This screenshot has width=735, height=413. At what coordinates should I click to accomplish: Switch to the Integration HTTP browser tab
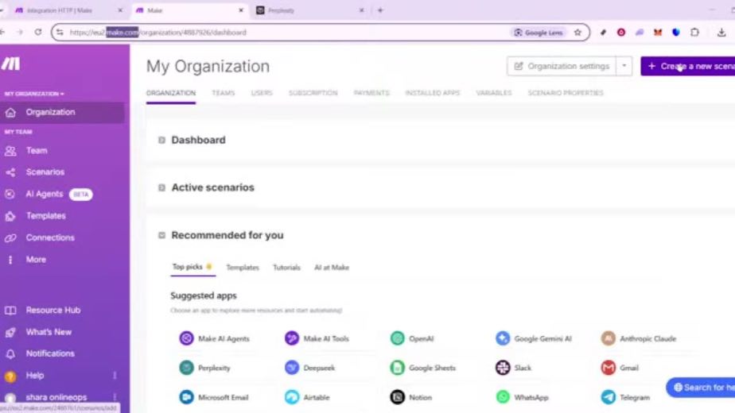(68, 10)
